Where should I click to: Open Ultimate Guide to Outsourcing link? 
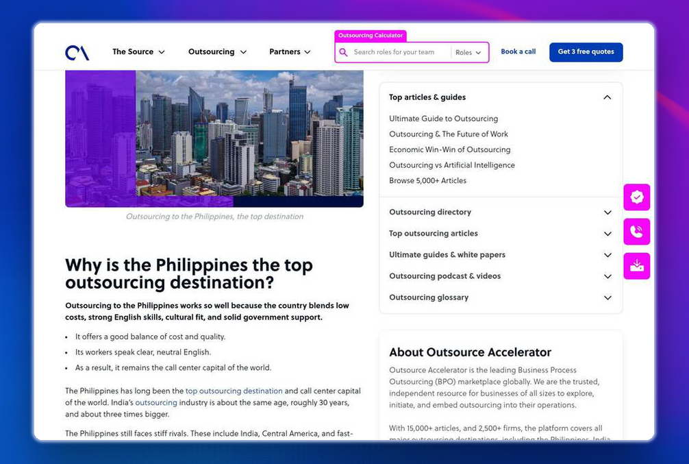click(443, 119)
